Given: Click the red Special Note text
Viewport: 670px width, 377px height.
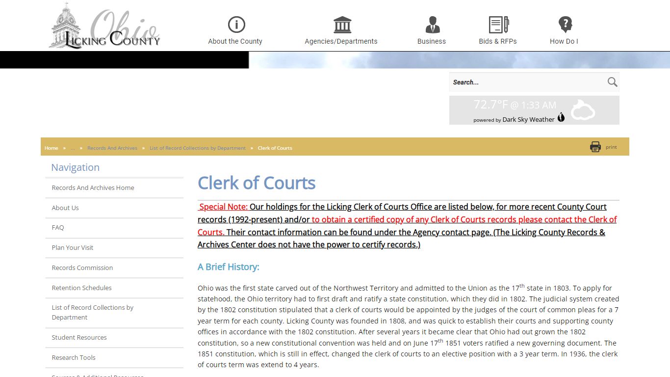Looking at the screenshot, I should 223,207.
